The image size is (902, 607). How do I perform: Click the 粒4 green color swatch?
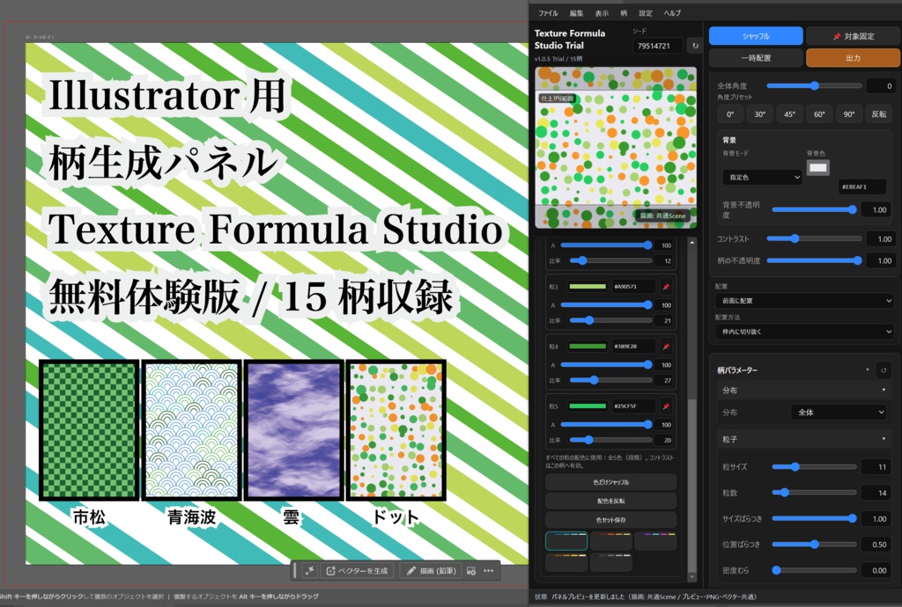pyautogui.click(x=588, y=347)
